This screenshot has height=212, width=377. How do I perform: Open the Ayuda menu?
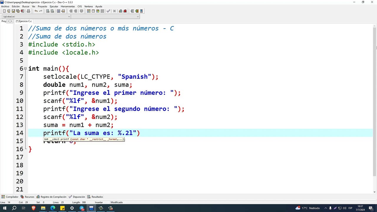[x=99, y=6]
